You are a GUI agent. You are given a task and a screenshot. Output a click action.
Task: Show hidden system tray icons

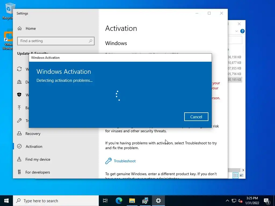(227, 201)
